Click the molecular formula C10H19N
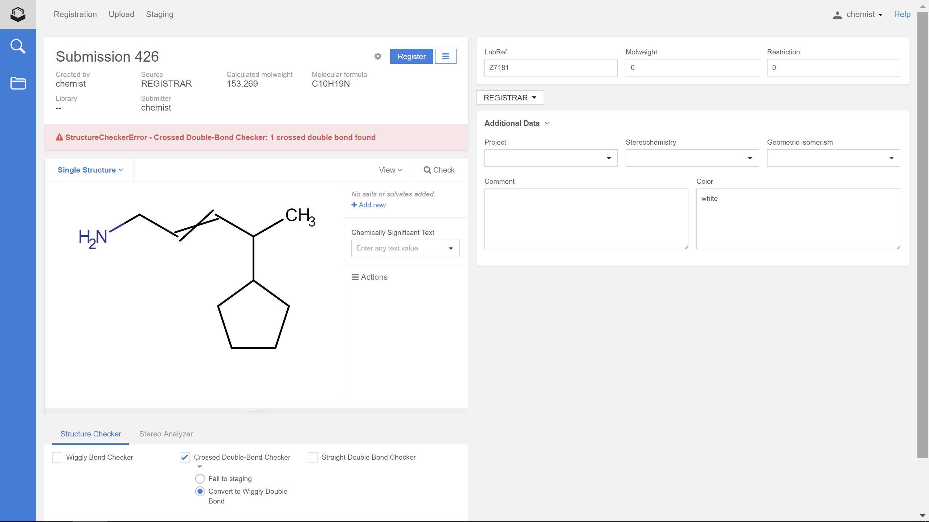Image resolution: width=929 pixels, height=522 pixels. point(331,84)
